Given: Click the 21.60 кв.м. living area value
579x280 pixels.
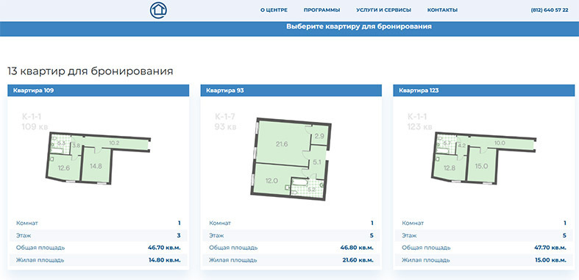Looking at the screenshot, I should (357, 260).
